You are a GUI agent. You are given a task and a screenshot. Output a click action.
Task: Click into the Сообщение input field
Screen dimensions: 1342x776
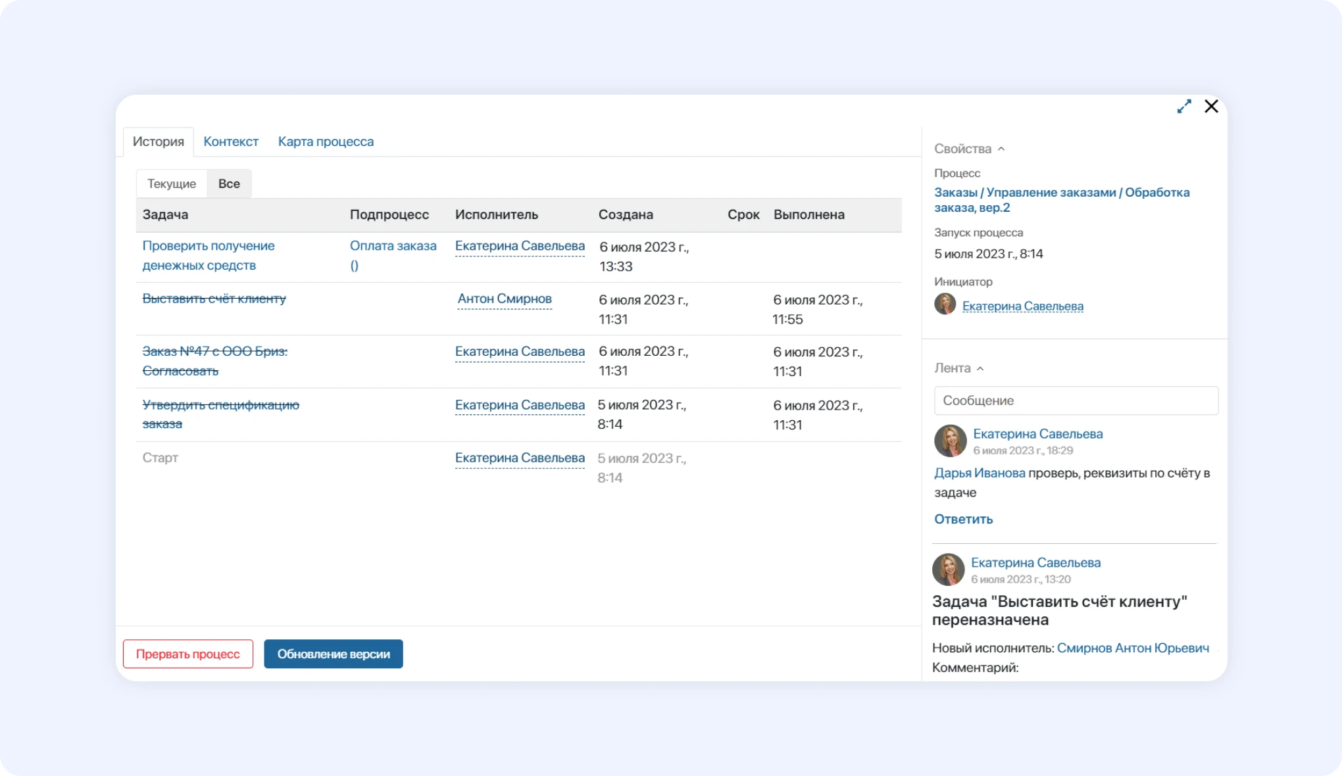1076,400
